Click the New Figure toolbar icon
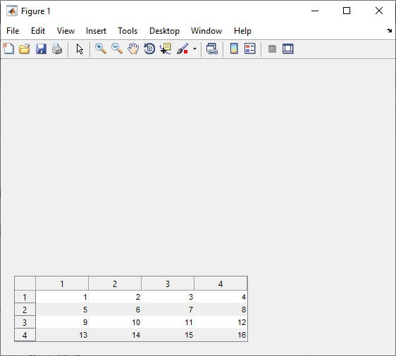Screen dimensions: 396x356 click(8, 49)
